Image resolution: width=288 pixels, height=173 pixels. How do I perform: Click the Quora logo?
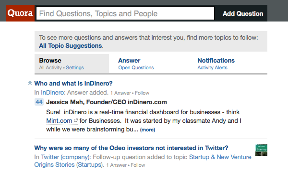coord(20,13)
